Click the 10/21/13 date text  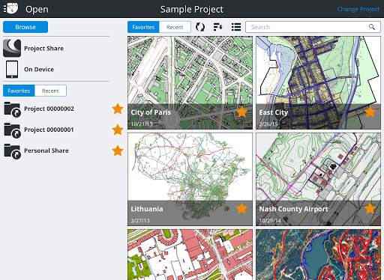click(142, 124)
